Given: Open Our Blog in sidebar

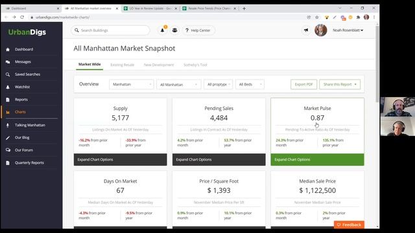Looking at the screenshot, I should pos(22,137).
